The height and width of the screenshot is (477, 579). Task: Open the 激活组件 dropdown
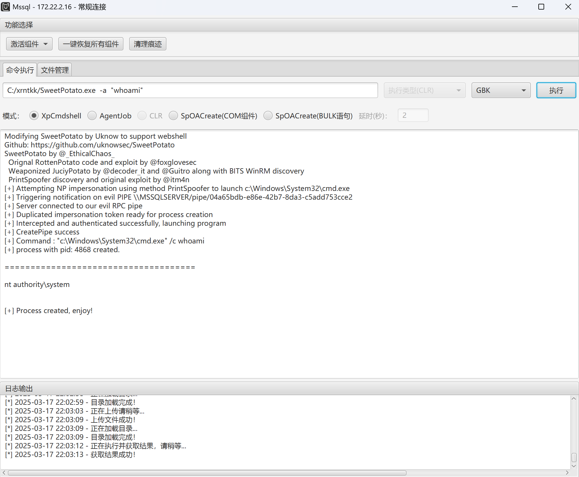click(29, 44)
